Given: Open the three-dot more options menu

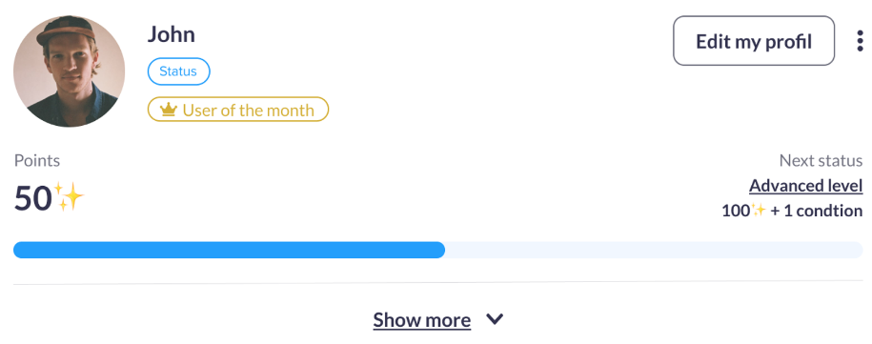Looking at the screenshot, I should [x=860, y=41].
